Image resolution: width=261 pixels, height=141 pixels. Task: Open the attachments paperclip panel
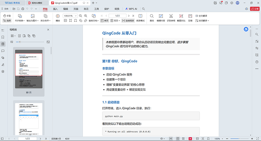[3, 58]
